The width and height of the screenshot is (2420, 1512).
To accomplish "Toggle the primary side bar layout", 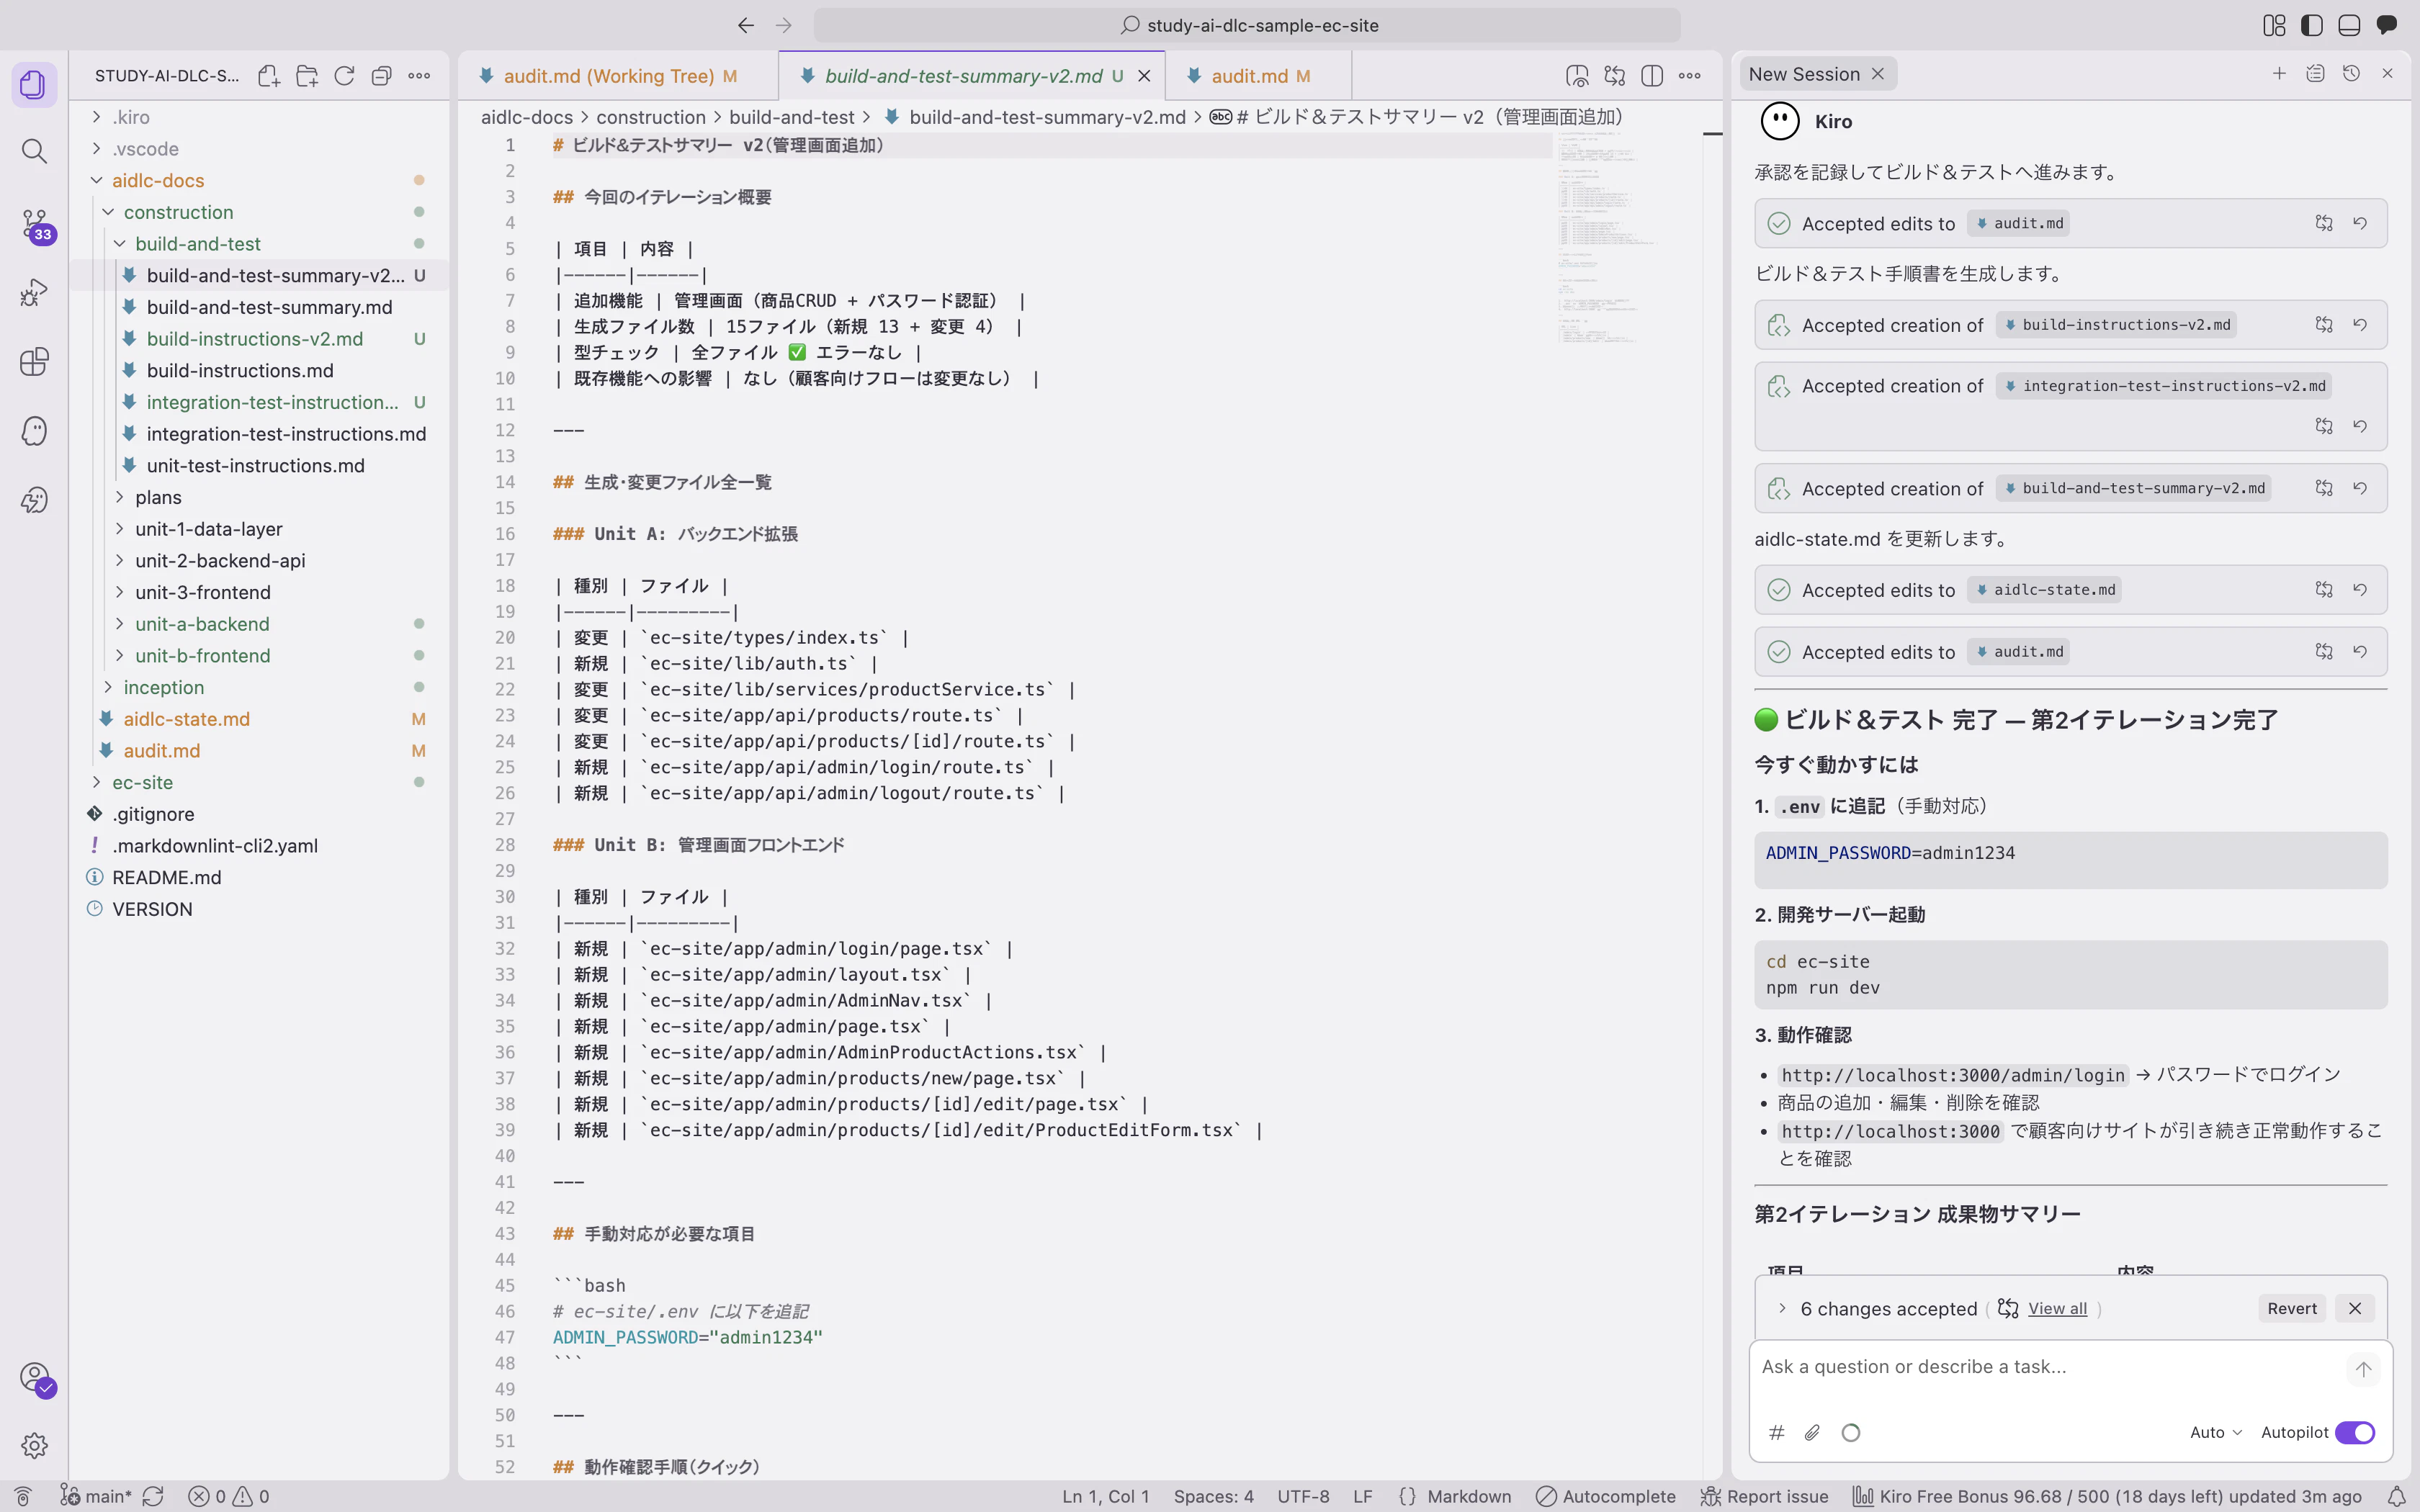I will pos(2312,25).
